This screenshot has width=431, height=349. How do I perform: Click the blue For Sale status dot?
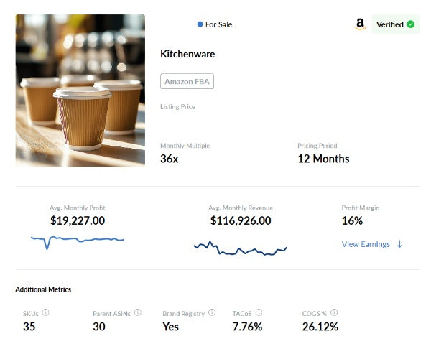coord(200,24)
